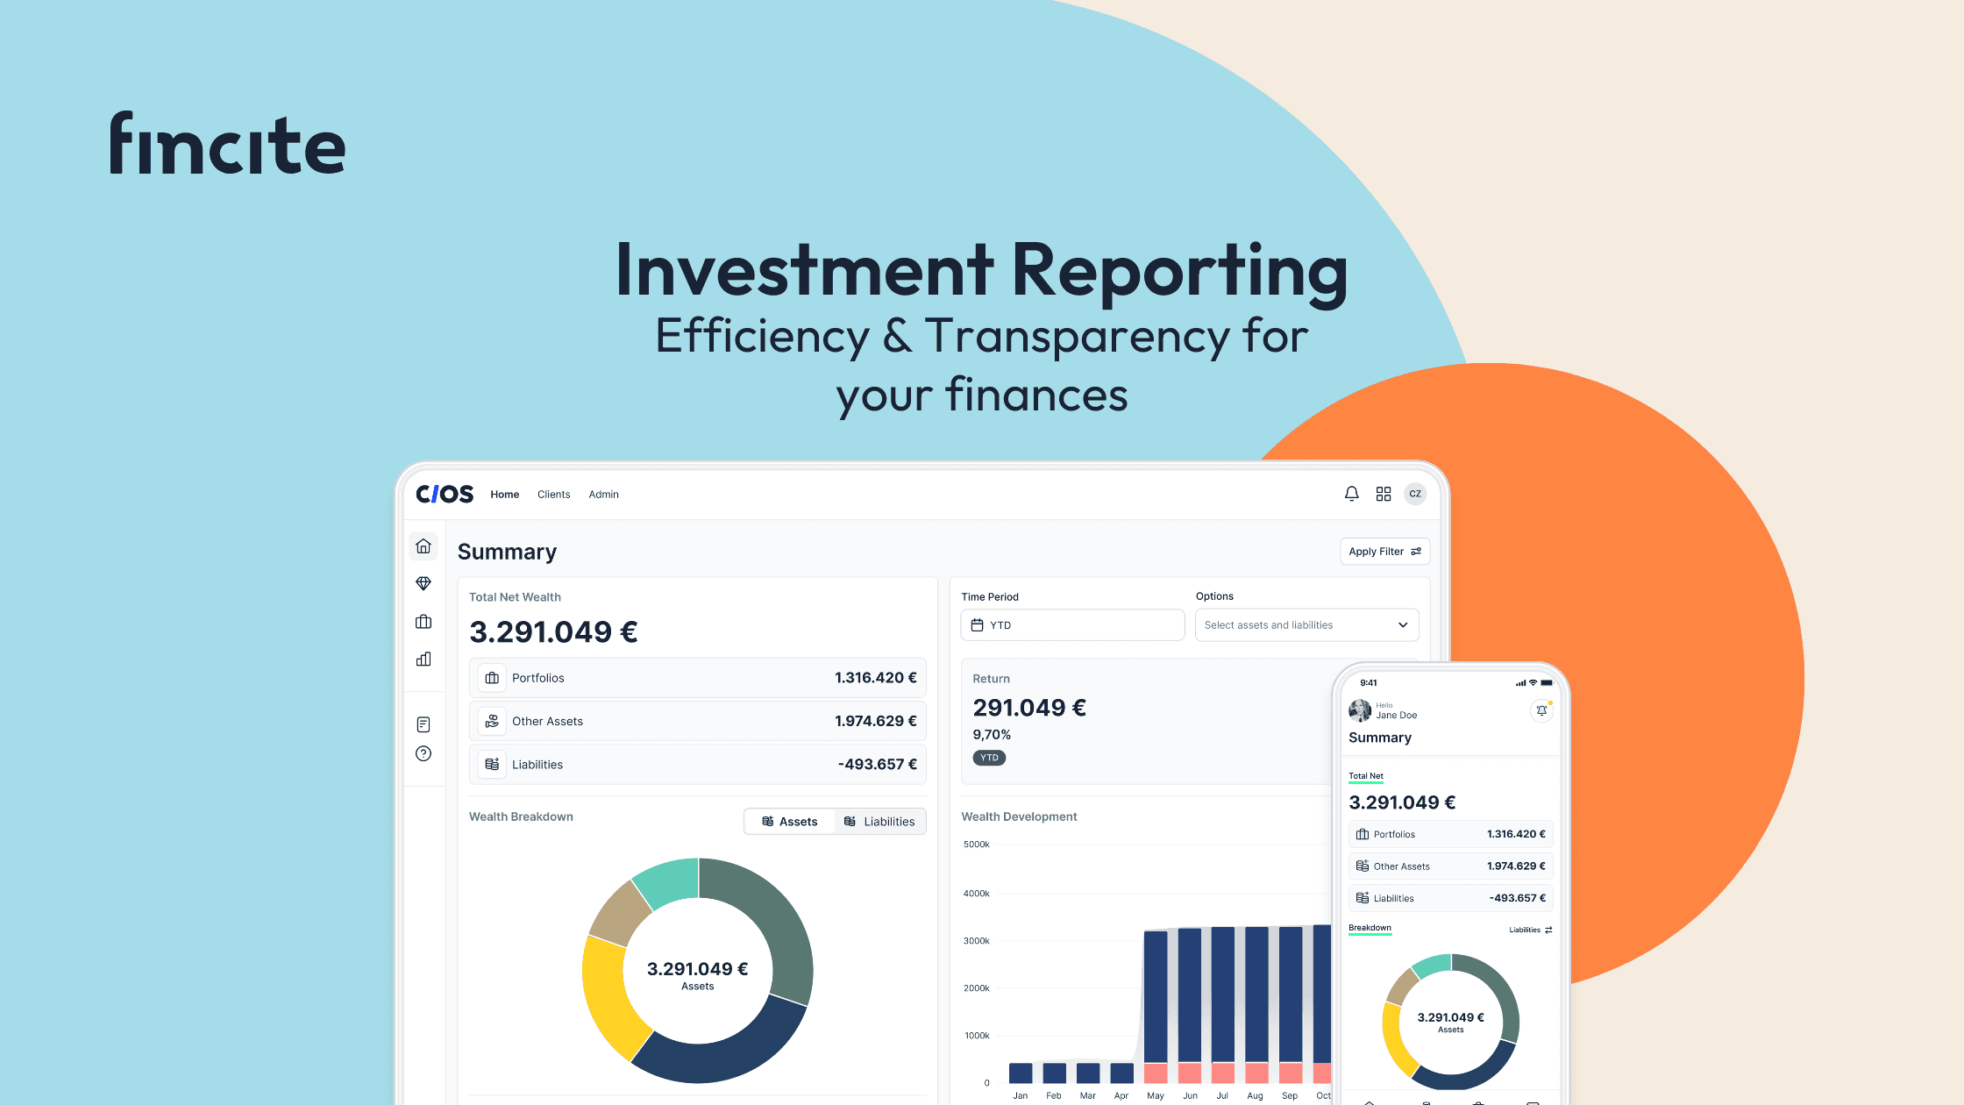
Task: Open the help question mark icon
Action: click(x=423, y=753)
